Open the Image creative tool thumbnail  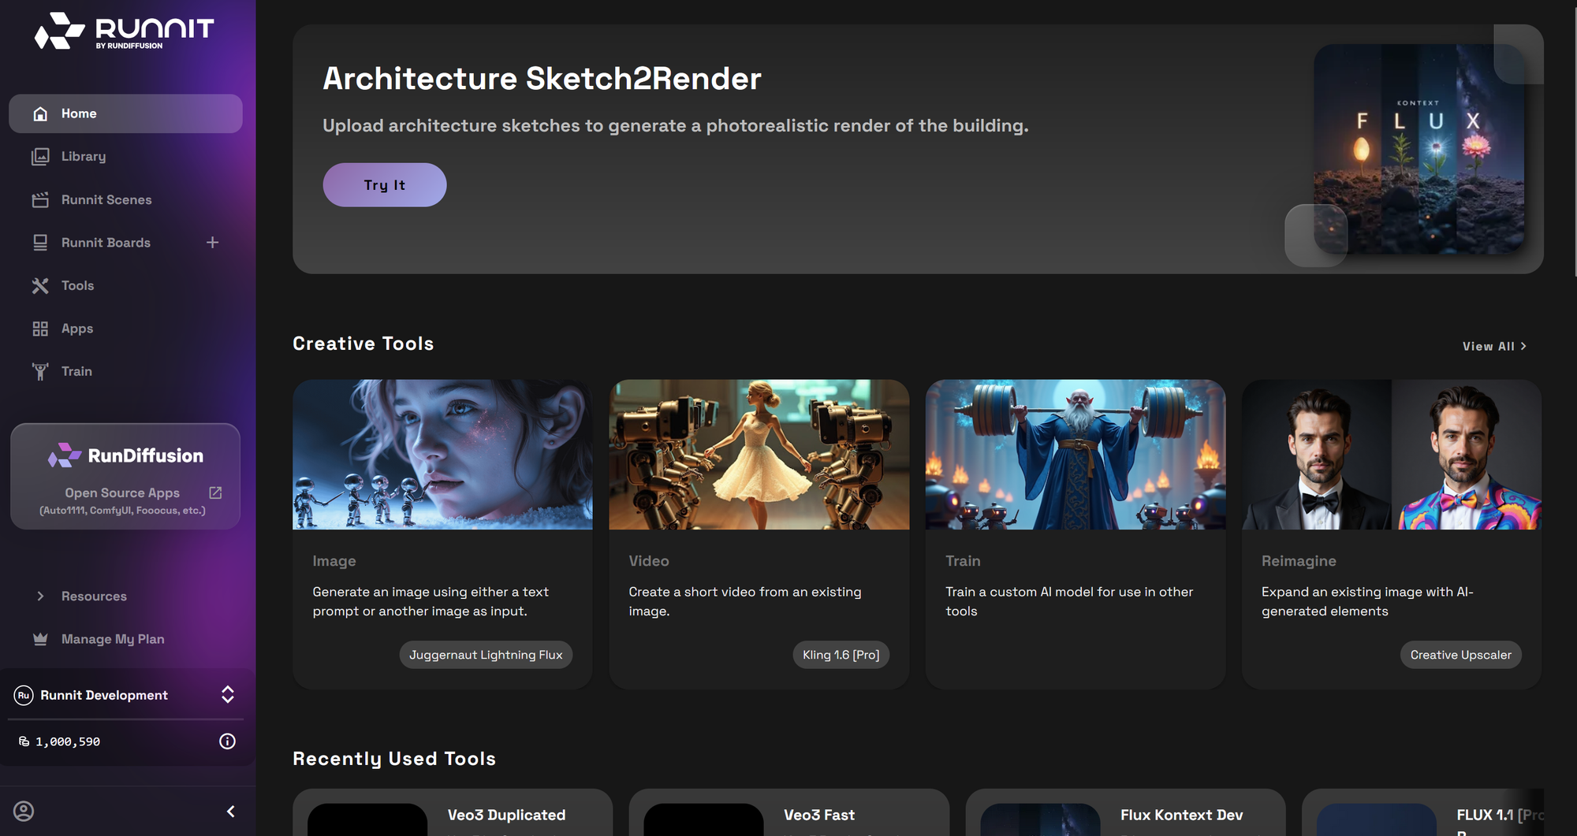(x=442, y=455)
